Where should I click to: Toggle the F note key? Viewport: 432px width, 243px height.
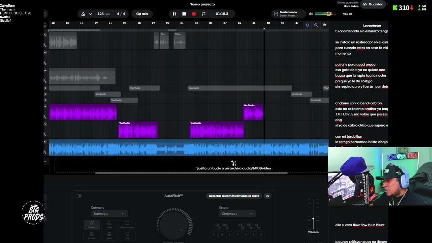tap(238, 235)
